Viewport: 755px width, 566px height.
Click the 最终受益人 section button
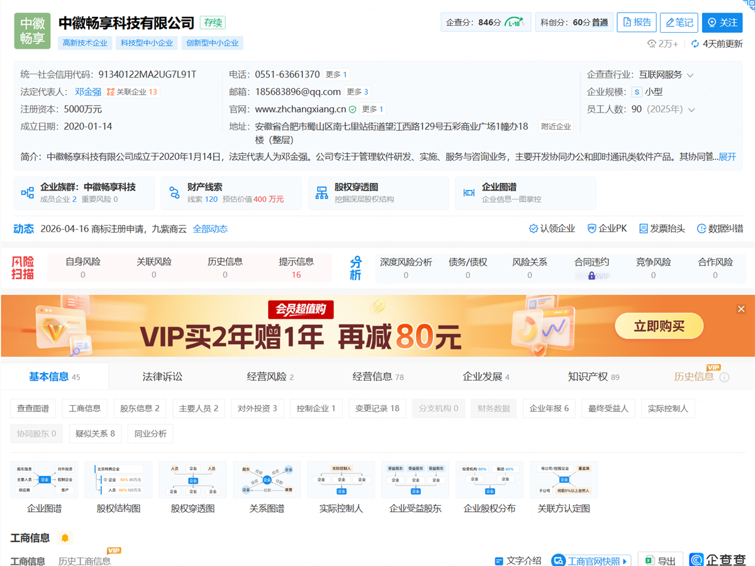tap(608, 408)
